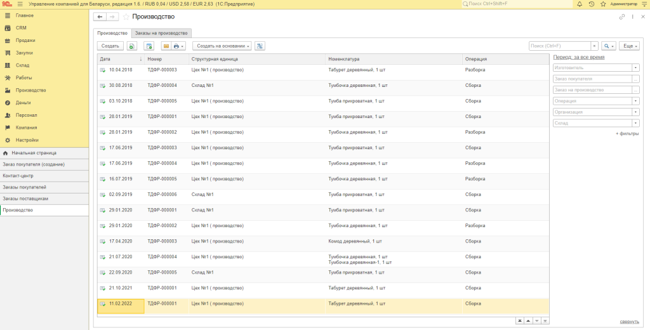The image size is (650, 330).
Task: Star the Производство page as favorite
Action: [126, 16]
